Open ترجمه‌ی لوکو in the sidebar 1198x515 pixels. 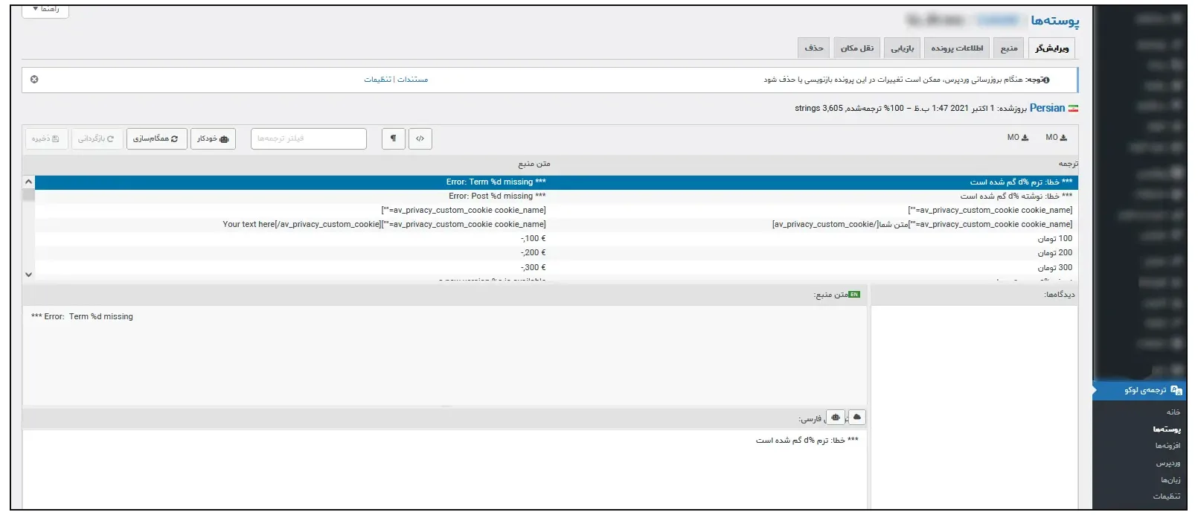(x=1140, y=390)
